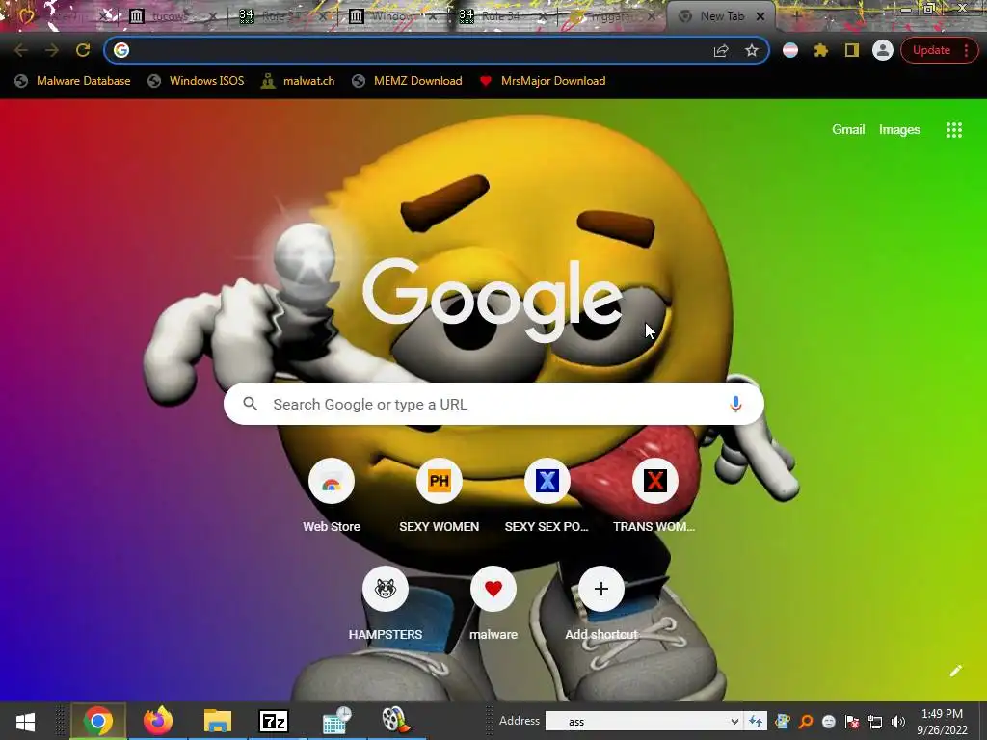Open the Chrome profile avatar
Image resolution: width=987 pixels, height=740 pixels.
pos(883,50)
